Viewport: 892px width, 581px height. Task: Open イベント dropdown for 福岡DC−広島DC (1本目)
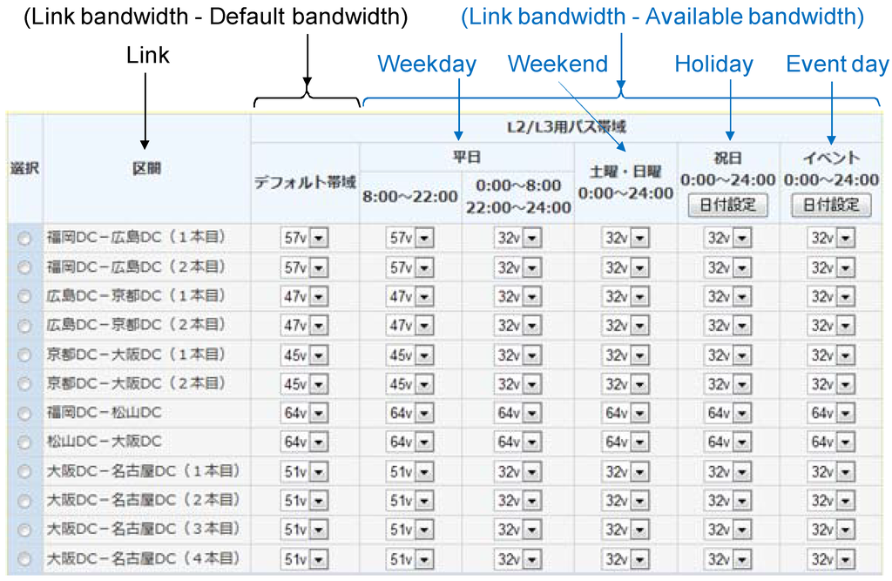point(830,238)
